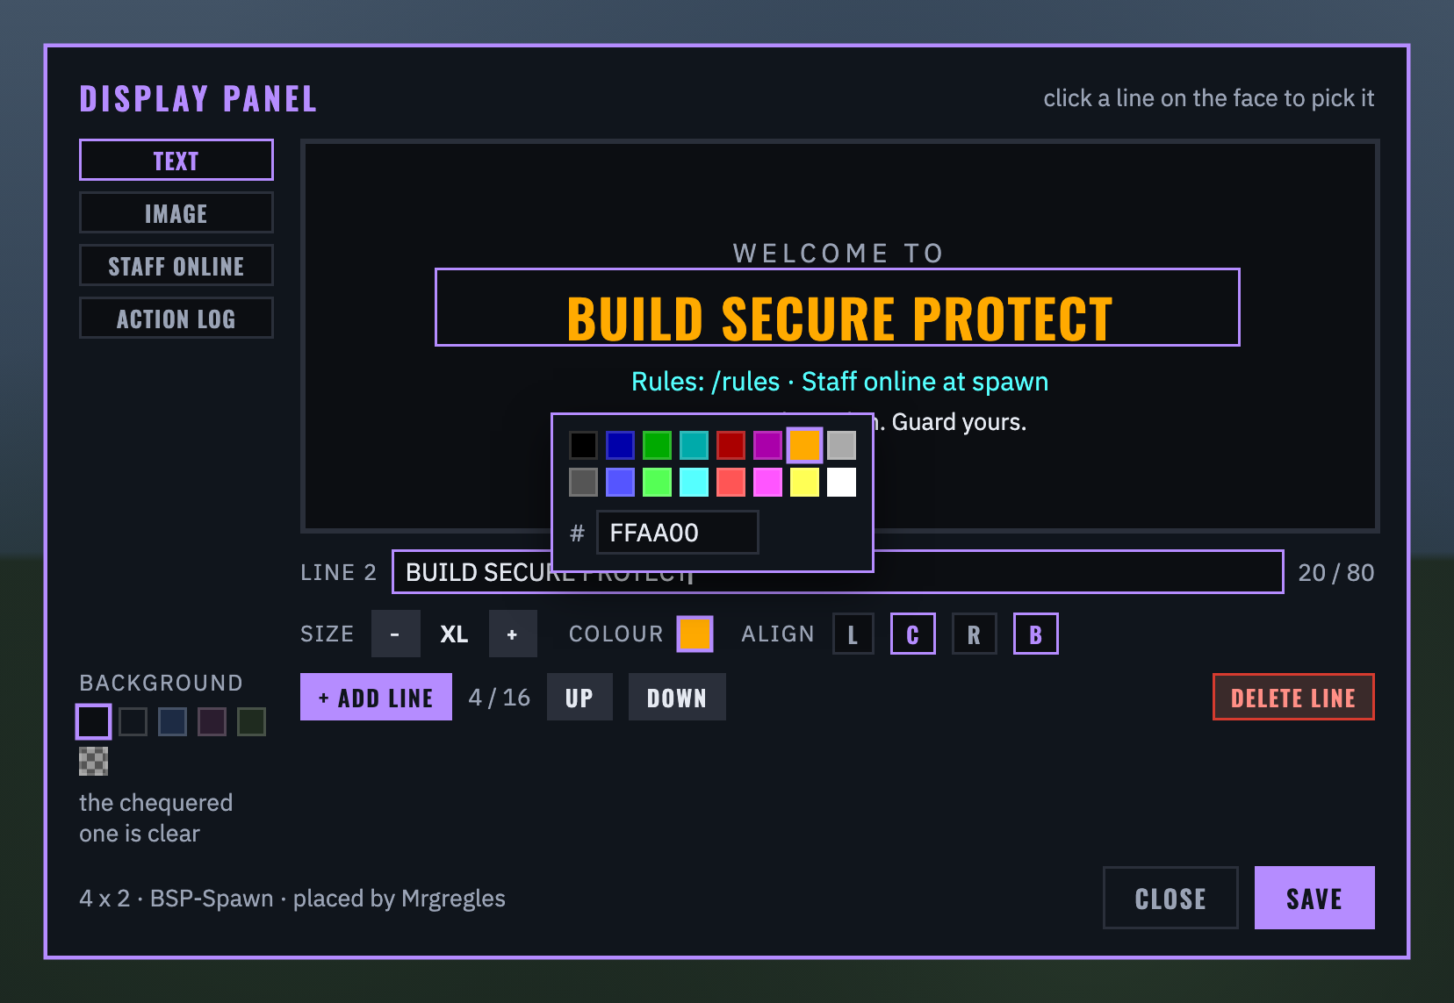Open the ACTION LOG tab

(x=176, y=318)
